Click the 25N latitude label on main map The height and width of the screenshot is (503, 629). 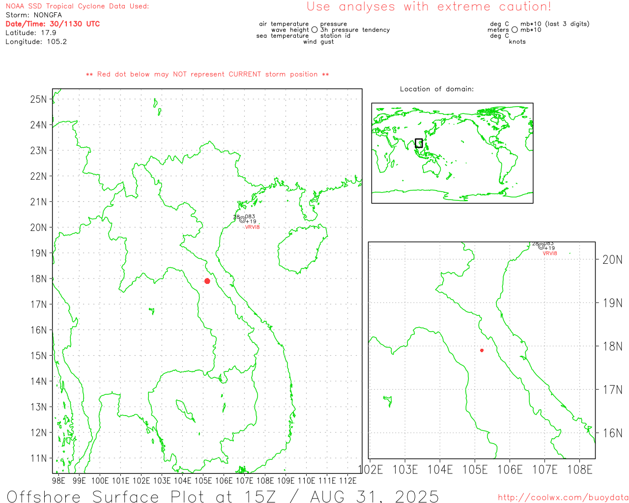(x=38, y=99)
